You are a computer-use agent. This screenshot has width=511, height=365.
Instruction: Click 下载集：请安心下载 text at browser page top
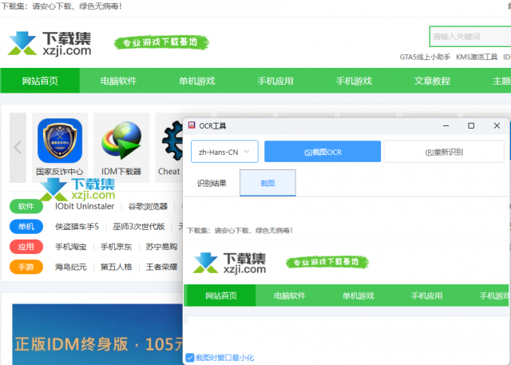point(61,6)
